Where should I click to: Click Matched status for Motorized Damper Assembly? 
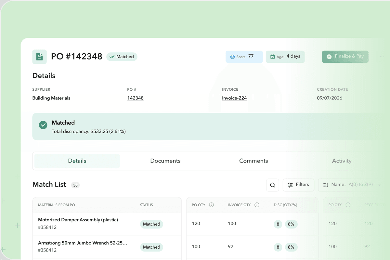(x=151, y=224)
